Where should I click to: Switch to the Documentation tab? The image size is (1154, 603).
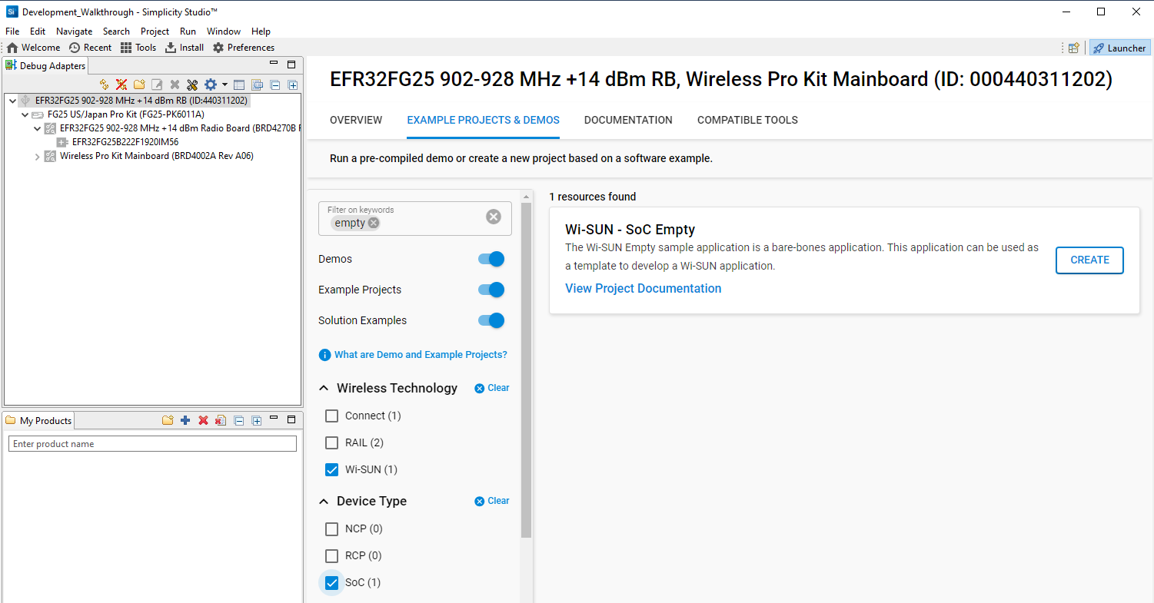coord(628,120)
